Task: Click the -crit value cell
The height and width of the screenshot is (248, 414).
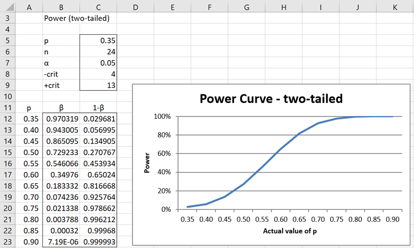Action: coord(98,74)
